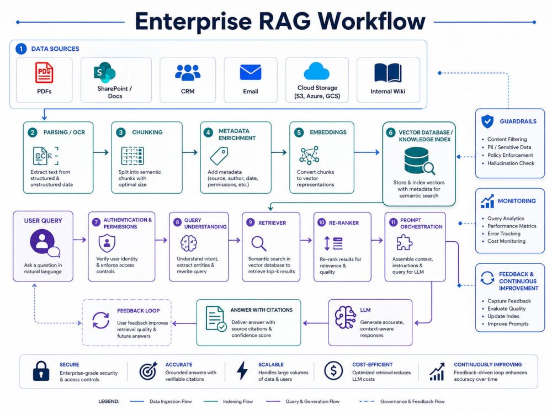552x414 pixels.
Task: Click the step 9 number badge
Action: 250,222
